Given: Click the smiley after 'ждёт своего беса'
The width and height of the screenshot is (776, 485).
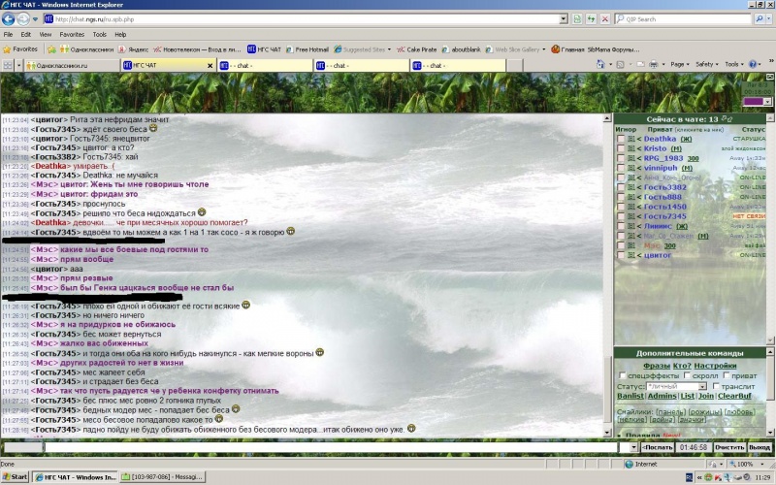Looking at the screenshot, I should [153, 128].
